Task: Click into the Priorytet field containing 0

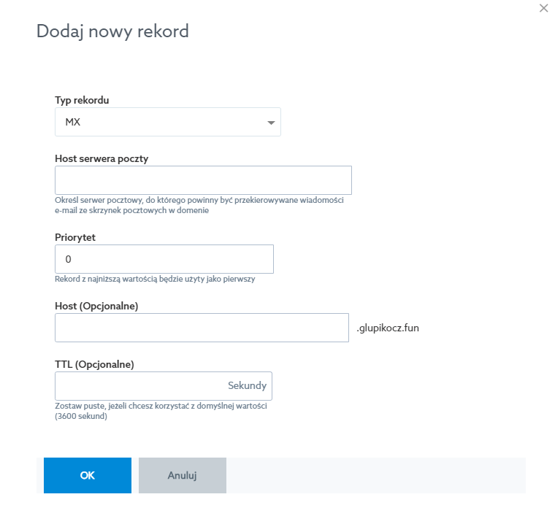Action: 164,259
